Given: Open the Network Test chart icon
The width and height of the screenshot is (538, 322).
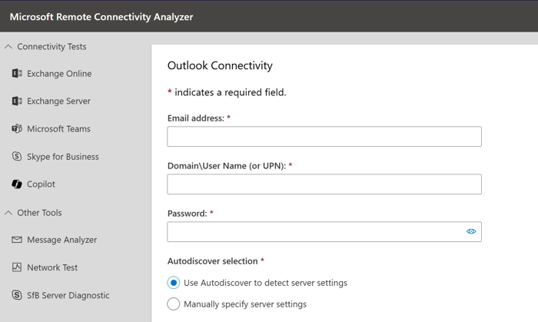Looking at the screenshot, I should tap(17, 267).
